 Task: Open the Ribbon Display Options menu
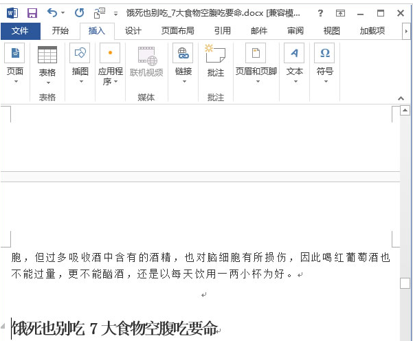point(341,12)
